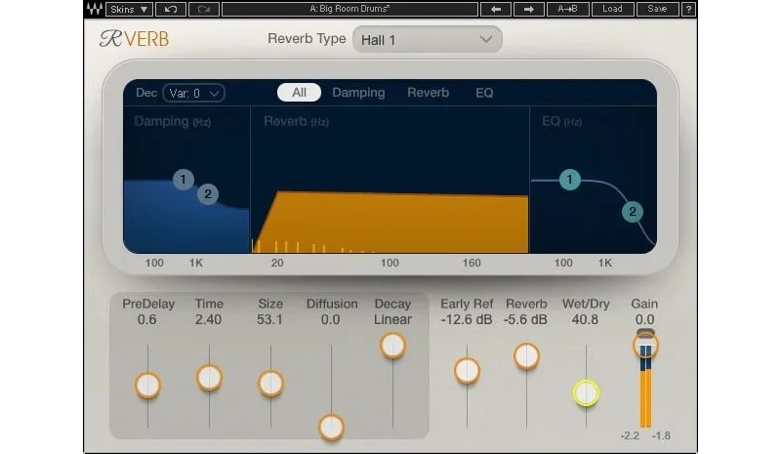Open the help question mark
The image size is (781, 454).
(688, 9)
